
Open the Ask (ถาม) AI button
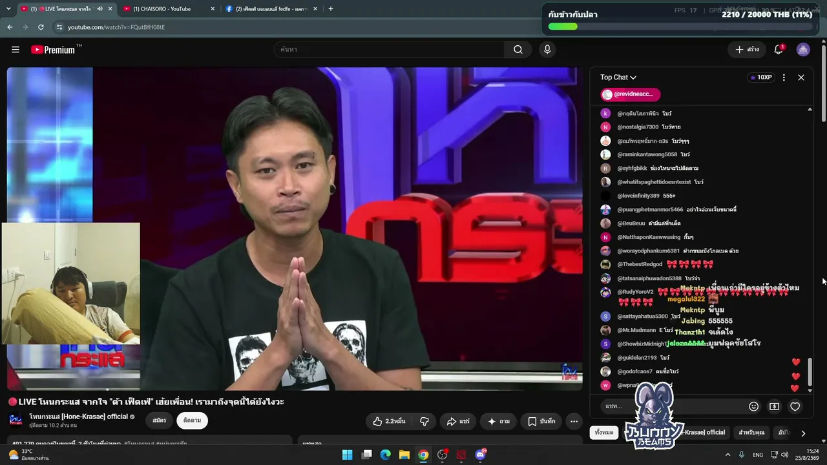coord(498,421)
